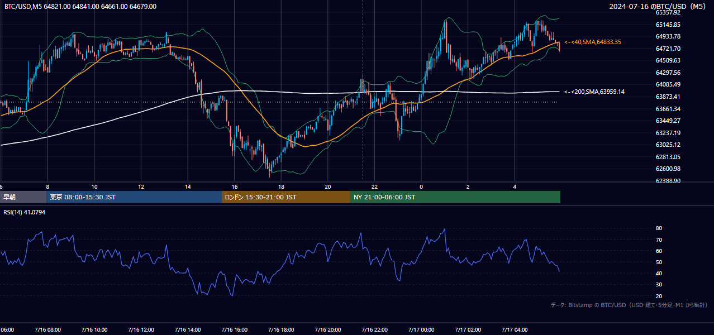Click the RSI scale value 80
Screen dimensions: 714x335
pos(659,228)
